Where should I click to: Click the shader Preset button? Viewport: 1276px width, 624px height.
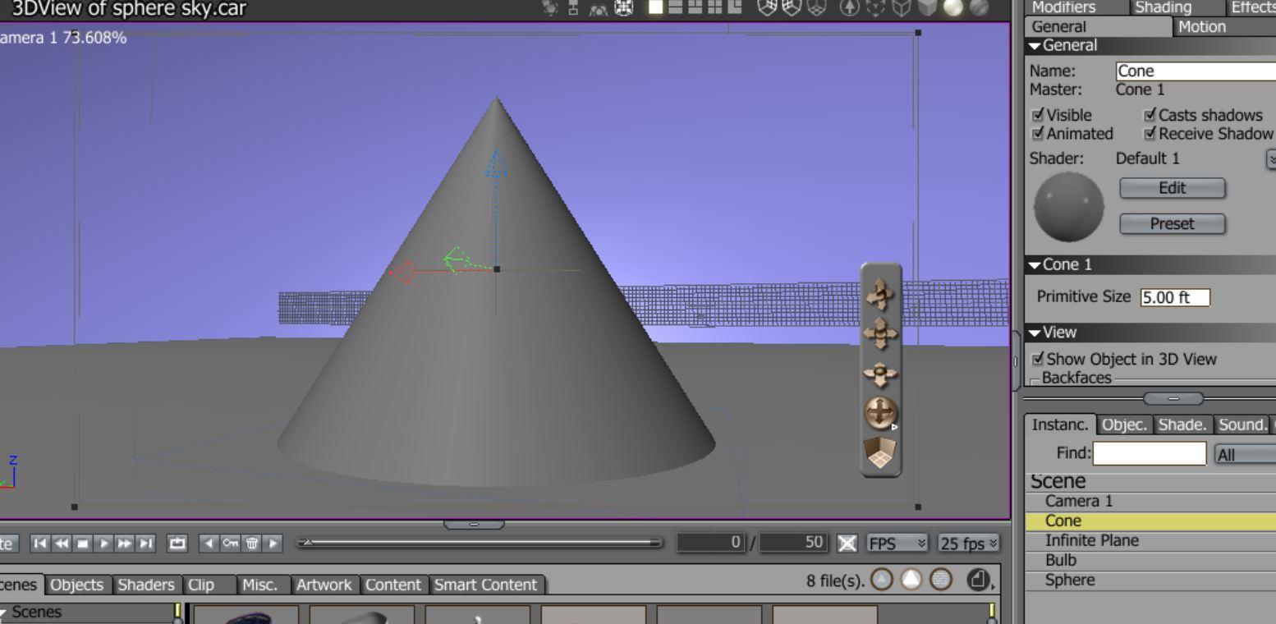[1172, 223]
